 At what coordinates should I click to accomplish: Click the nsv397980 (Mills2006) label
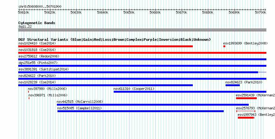tap(47, 89)
